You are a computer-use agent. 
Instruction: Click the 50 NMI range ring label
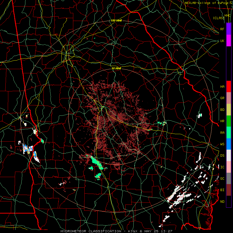[x=116, y=68]
